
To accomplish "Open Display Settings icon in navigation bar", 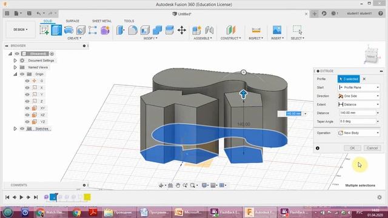I will (204, 185).
